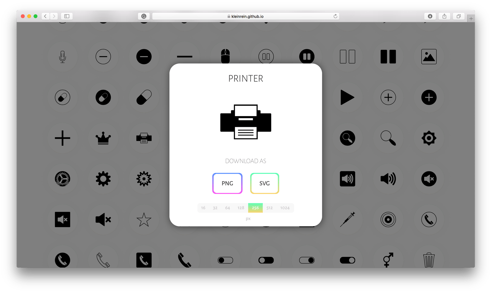Select the detailed cog gear icon

[x=144, y=179]
